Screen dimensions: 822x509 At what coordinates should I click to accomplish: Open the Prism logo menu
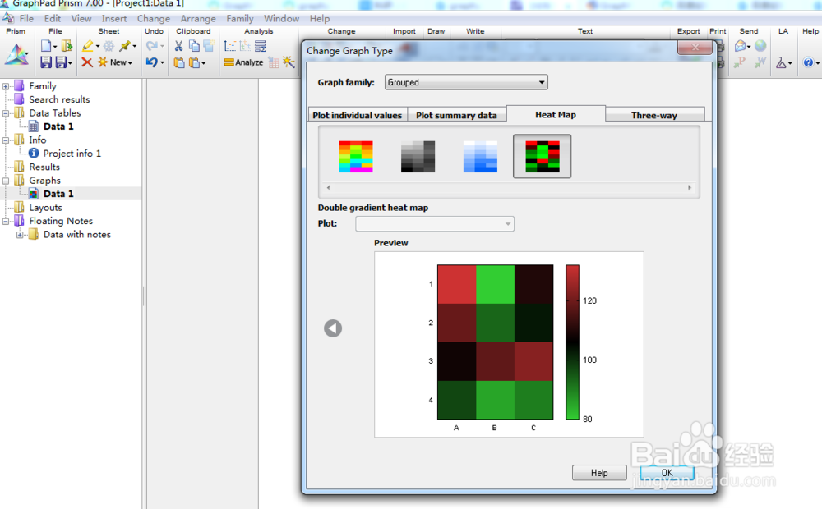[16, 55]
